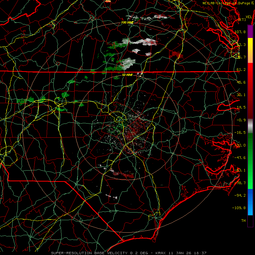This screenshot has width=255, height=255.
Task: Select the 107.8 legend value
Action: pyautogui.click(x=240, y=32)
